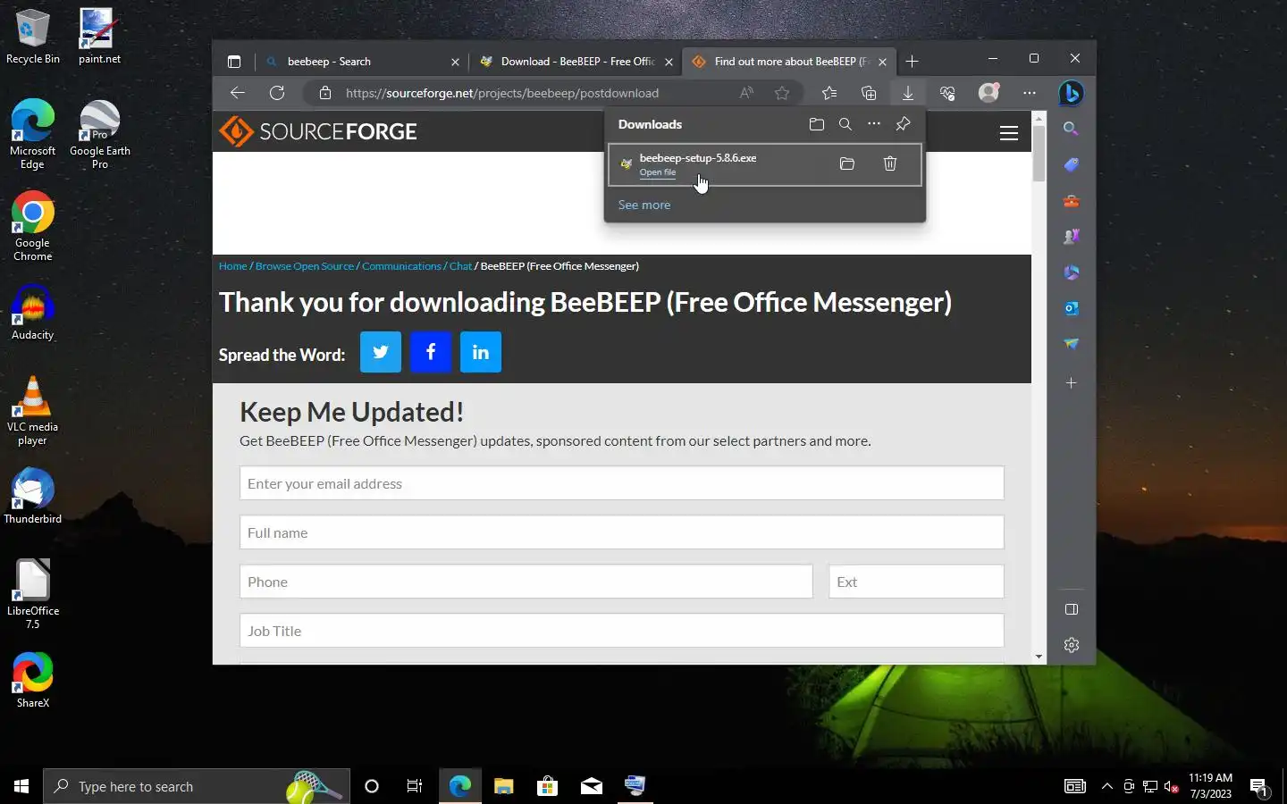Viewport: 1287px width, 804px height.
Task: Open Task View on taskbar
Action: [x=415, y=786]
